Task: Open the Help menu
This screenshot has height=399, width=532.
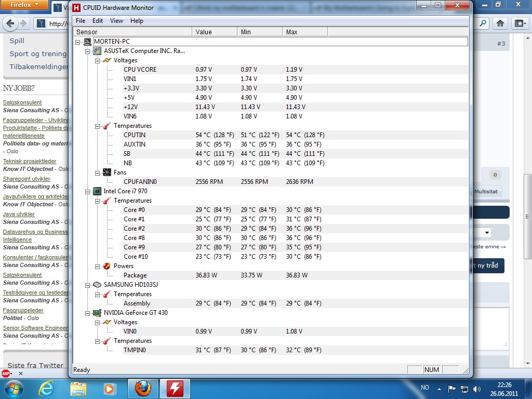Action: coord(137,21)
